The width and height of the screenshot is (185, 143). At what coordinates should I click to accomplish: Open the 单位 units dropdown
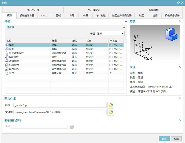pos(110,34)
